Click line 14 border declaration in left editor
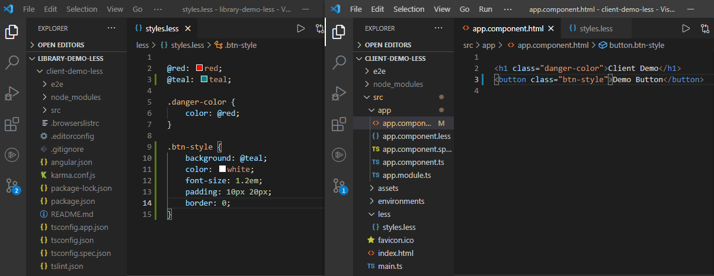The height and width of the screenshot is (276, 714). [x=207, y=203]
